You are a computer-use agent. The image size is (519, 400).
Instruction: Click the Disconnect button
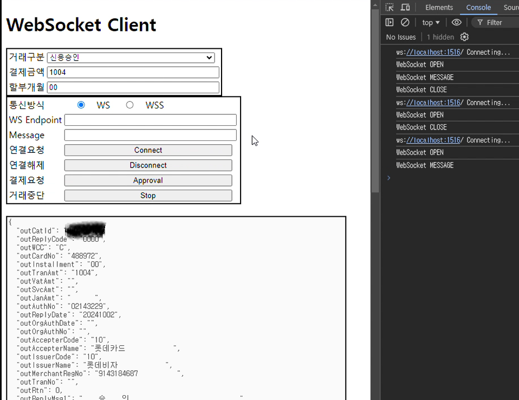(148, 165)
